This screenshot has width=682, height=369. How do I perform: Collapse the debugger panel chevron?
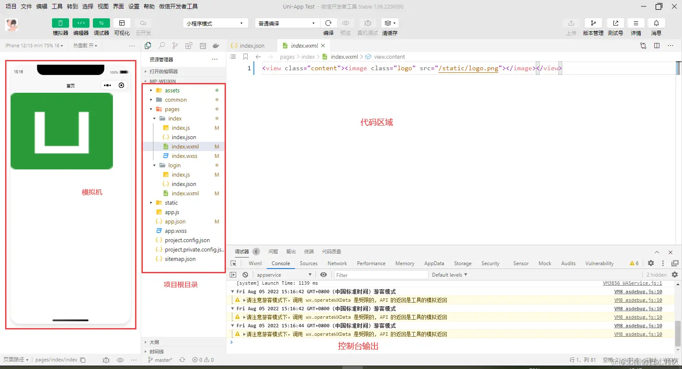pyautogui.click(x=657, y=252)
